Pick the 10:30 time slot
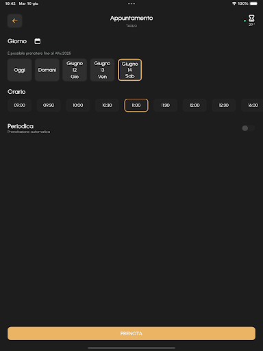Image resolution: width=263 pixels, height=351 pixels. click(107, 106)
